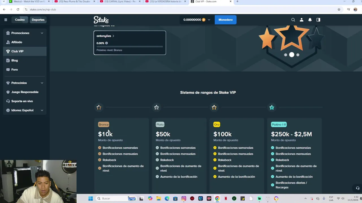362x203 pixels.
Task: Show hidden system tray icons
Action: [x=305, y=198]
